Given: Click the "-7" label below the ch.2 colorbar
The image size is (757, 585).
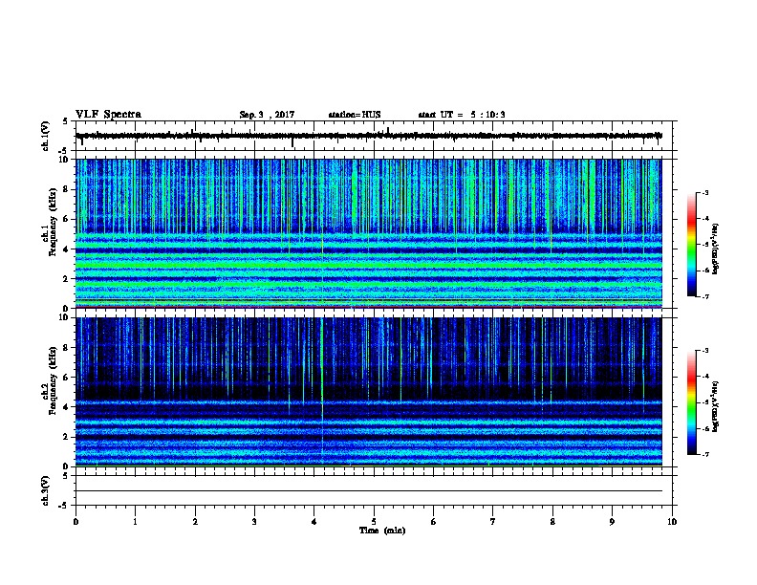Looking at the screenshot, I should pyautogui.click(x=704, y=454).
